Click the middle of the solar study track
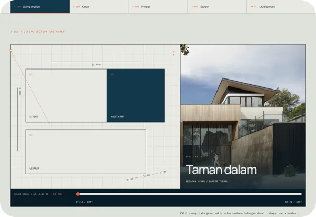Screen dimensions: 316x217 [189, 194]
